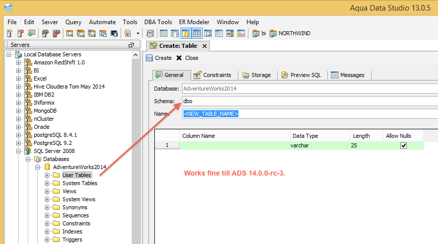The width and height of the screenshot is (438, 244).
Task: Switch to the Preview SQL tab
Action: pos(302,75)
